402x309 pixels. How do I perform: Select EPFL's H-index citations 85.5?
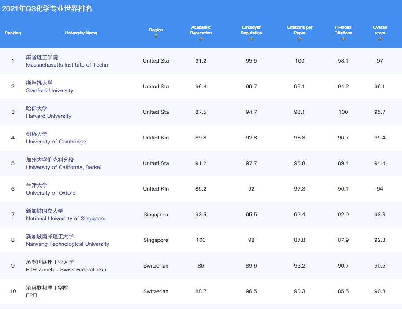coord(343,291)
